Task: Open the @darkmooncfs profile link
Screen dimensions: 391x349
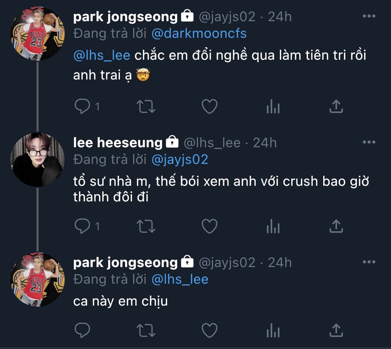Action: click(199, 33)
